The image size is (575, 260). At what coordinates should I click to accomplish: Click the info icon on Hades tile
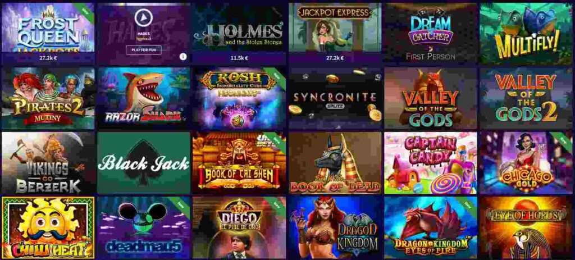pos(184,57)
